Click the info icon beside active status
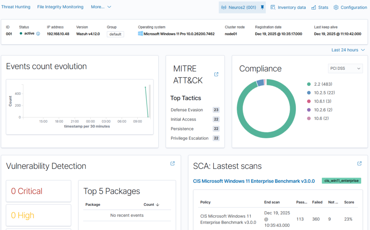This screenshot has height=230, width=370. tap(38, 34)
